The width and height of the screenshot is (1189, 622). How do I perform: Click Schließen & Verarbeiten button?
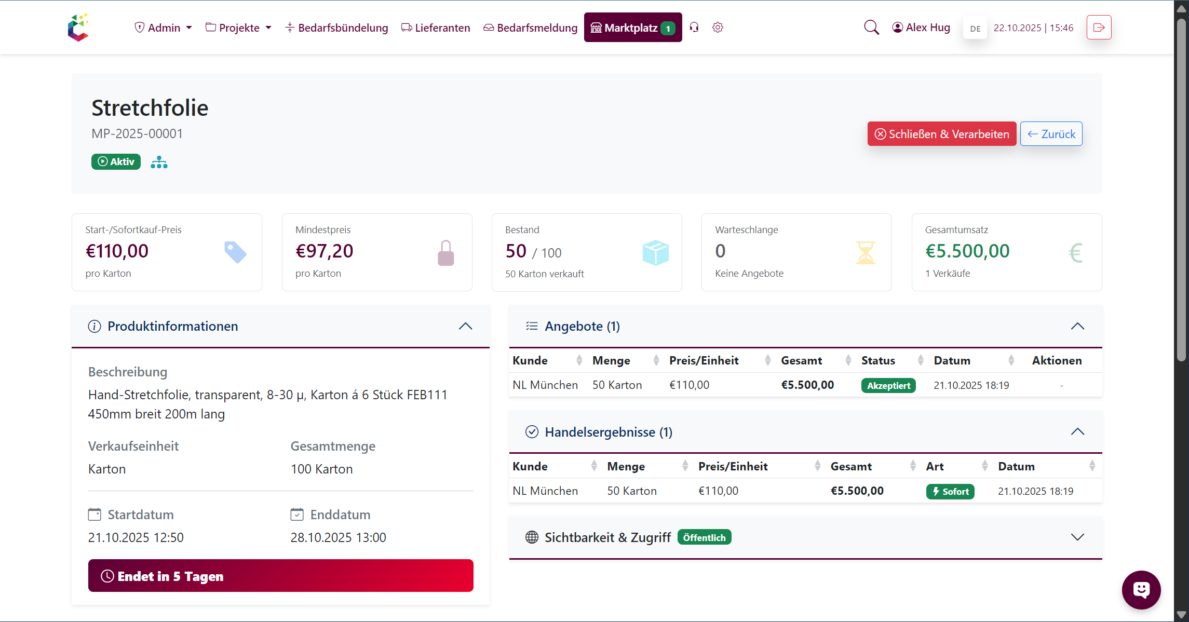point(941,133)
